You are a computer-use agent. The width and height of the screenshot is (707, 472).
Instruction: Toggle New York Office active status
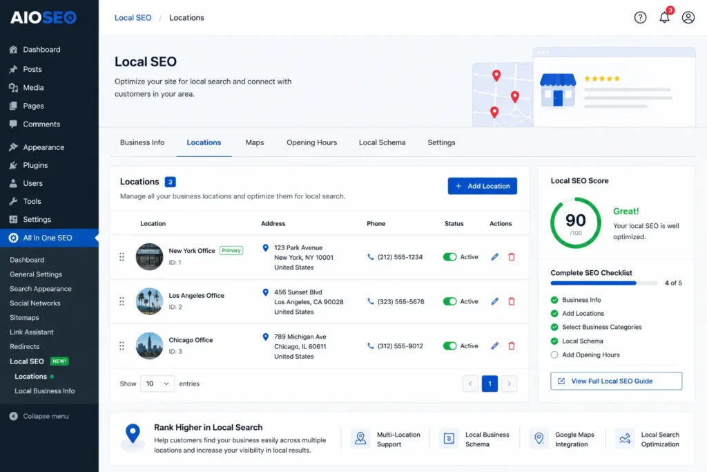(x=449, y=257)
